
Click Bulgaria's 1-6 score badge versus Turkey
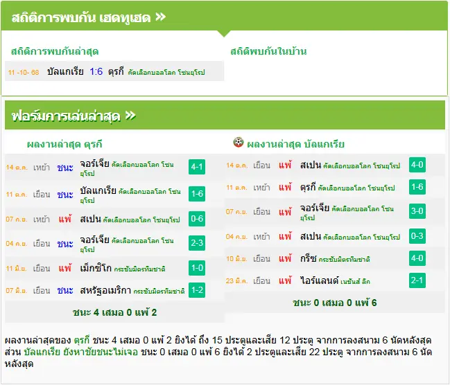[x=417, y=187]
